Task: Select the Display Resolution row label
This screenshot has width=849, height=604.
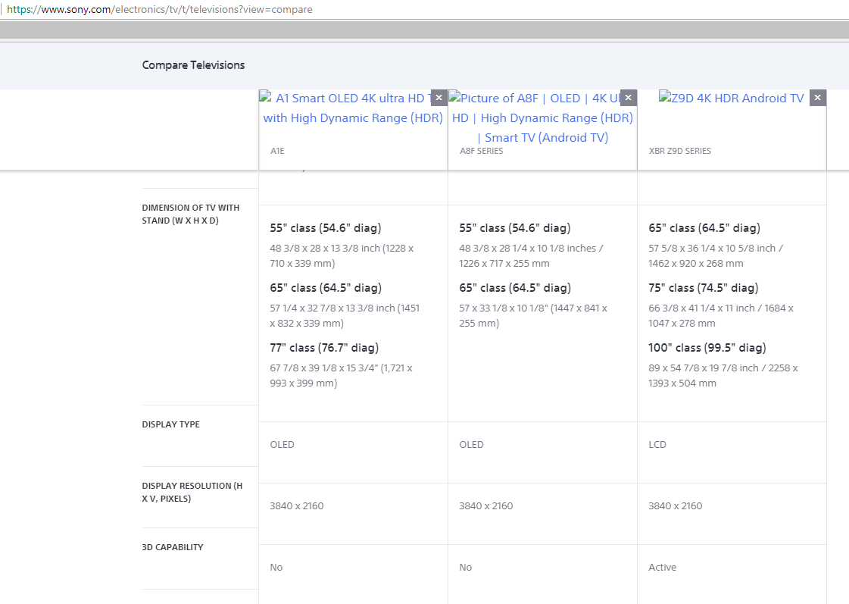Action: [x=192, y=492]
